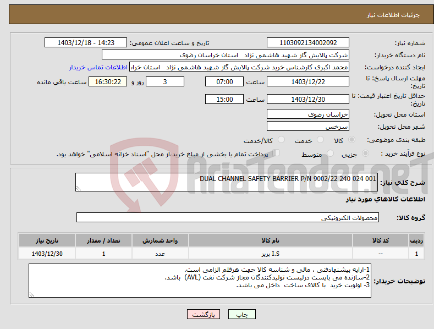Screen dimensions: 434x329
Task: Click the price validity date 1403/12/30 field
Action: click(x=308, y=99)
